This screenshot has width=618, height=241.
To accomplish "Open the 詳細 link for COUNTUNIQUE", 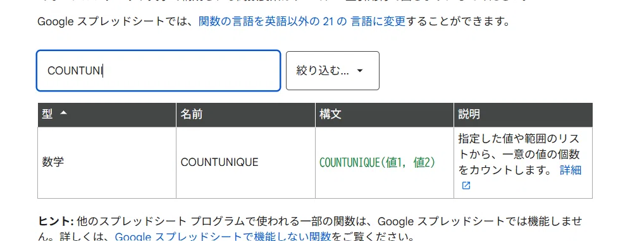I will point(571,170).
